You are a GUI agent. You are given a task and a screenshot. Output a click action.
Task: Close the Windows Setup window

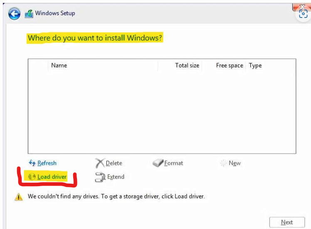pos(302,7)
